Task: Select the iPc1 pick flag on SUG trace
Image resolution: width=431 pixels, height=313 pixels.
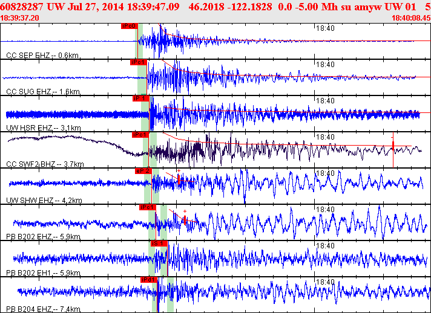Action: tap(138, 62)
